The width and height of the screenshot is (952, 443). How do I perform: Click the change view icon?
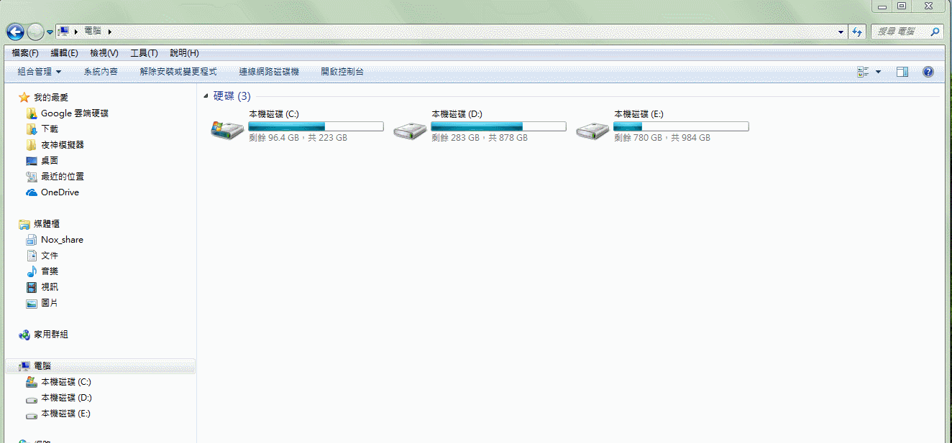point(864,72)
